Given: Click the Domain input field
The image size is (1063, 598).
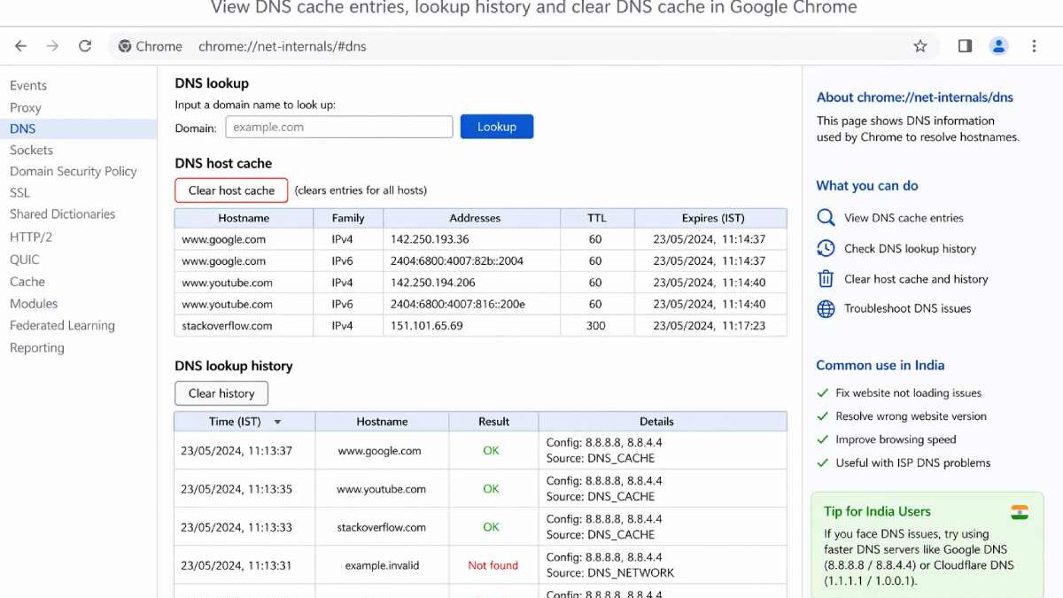Looking at the screenshot, I should pos(338,127).
